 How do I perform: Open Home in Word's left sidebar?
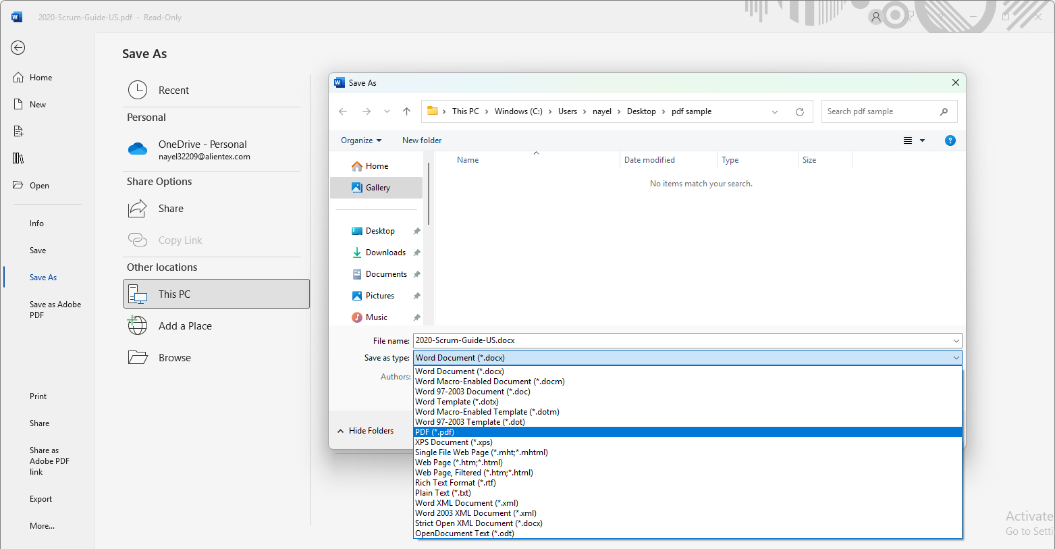pos(40,78)
